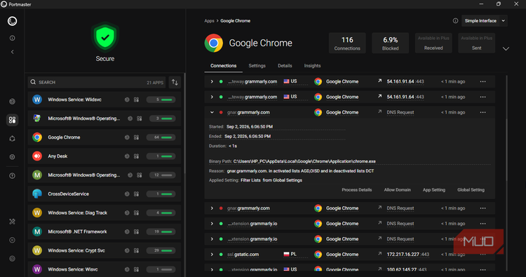Click the chrome.exe binary path
The height and width of the screenshot is (277, 526).
304,161
